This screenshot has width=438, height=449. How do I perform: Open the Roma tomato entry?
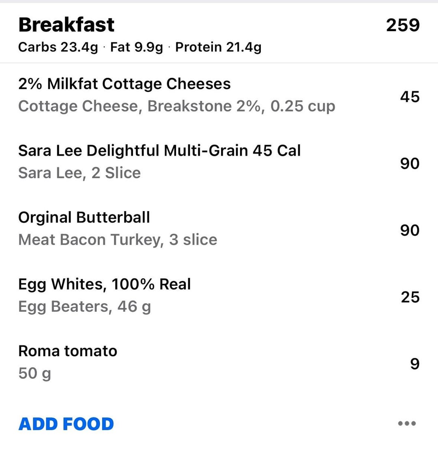(x=219, y=363)
